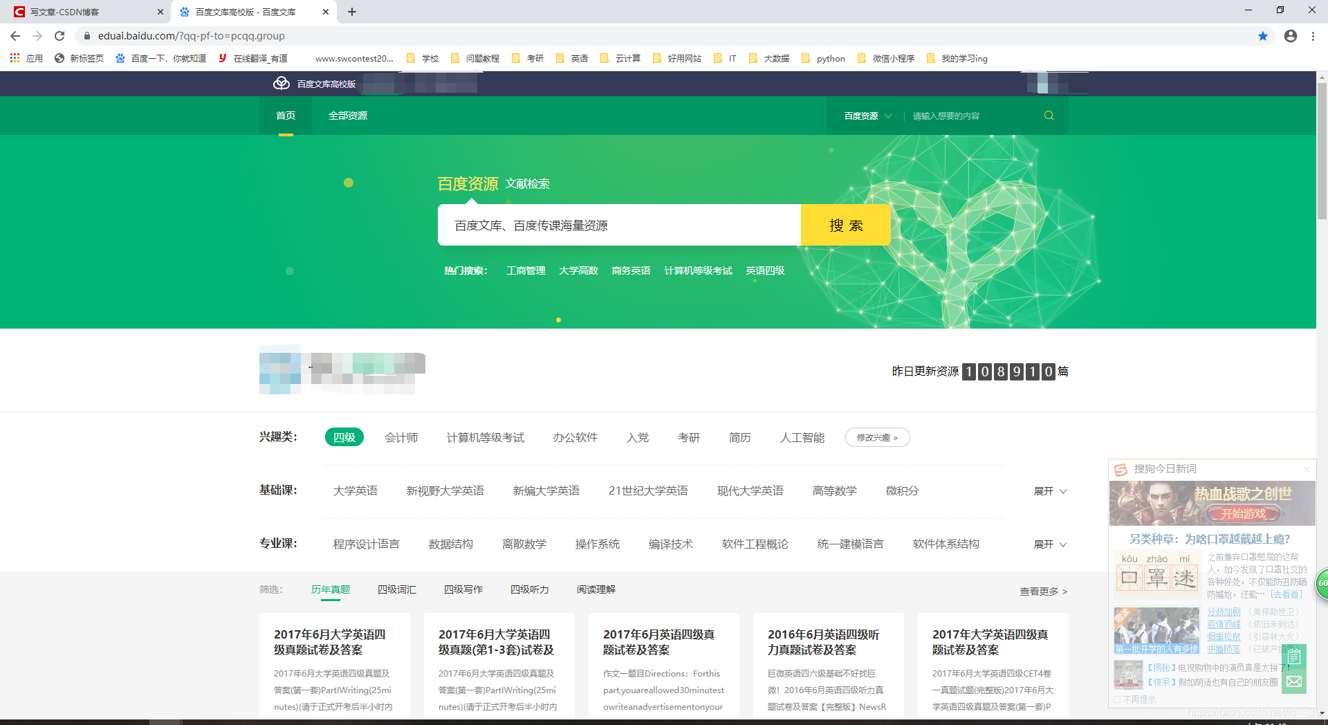Close the 搜狗今日新词 popup

tap(1307, 469)
